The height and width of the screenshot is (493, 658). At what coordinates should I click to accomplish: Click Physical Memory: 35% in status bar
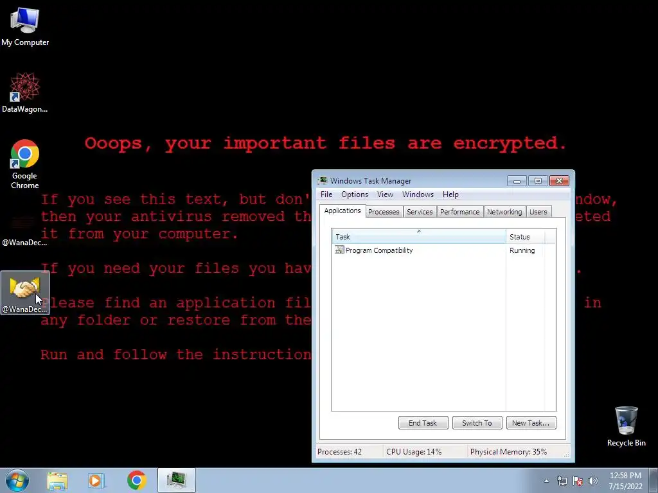[x=509, y=452]
